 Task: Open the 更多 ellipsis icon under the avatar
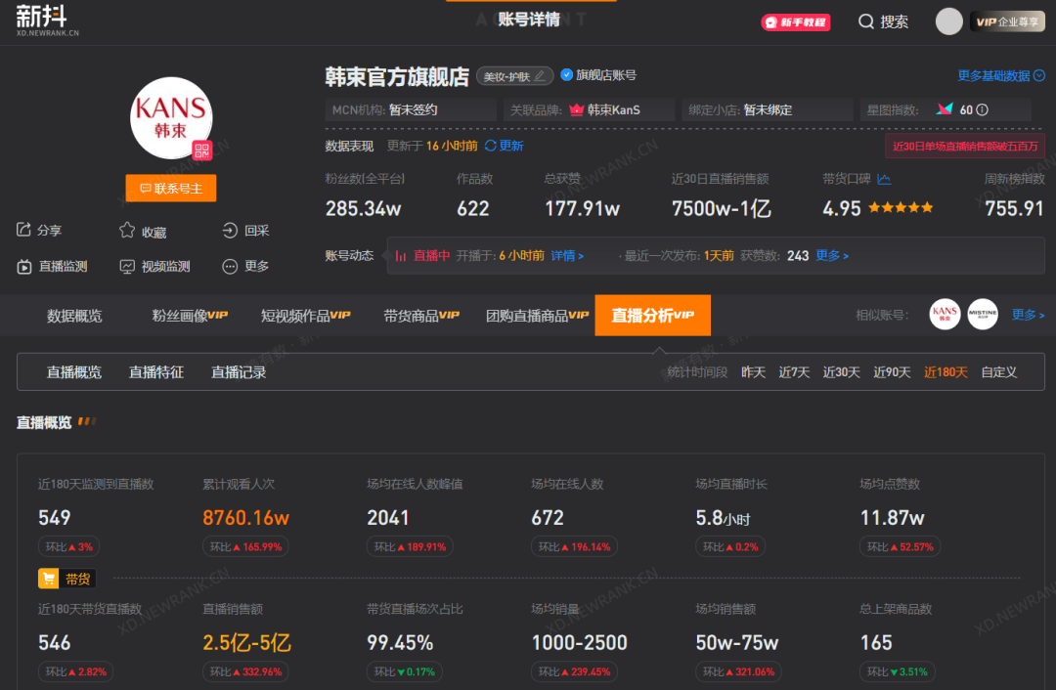[230, 267]
